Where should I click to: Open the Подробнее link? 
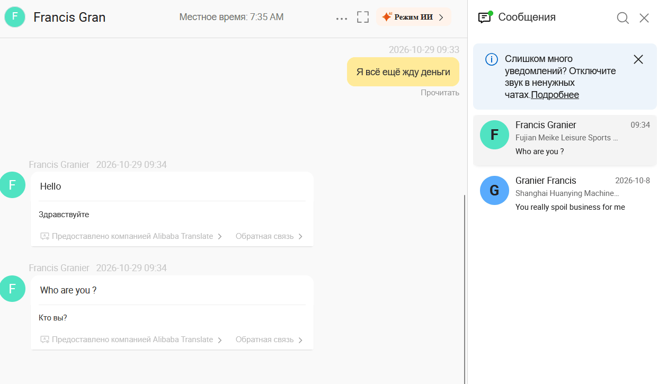click(x=555, y=95)
